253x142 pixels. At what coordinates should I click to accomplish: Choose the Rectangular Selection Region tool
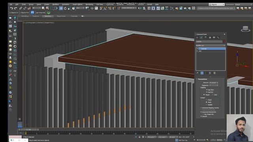click(x=52, y=8)
